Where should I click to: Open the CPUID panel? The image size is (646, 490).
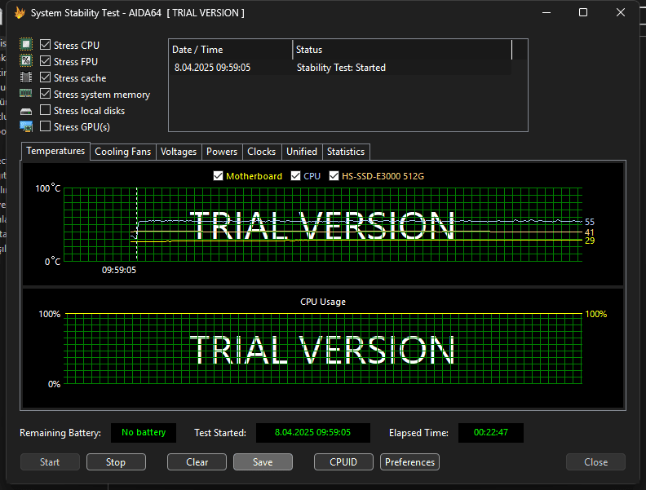(343, 462)
